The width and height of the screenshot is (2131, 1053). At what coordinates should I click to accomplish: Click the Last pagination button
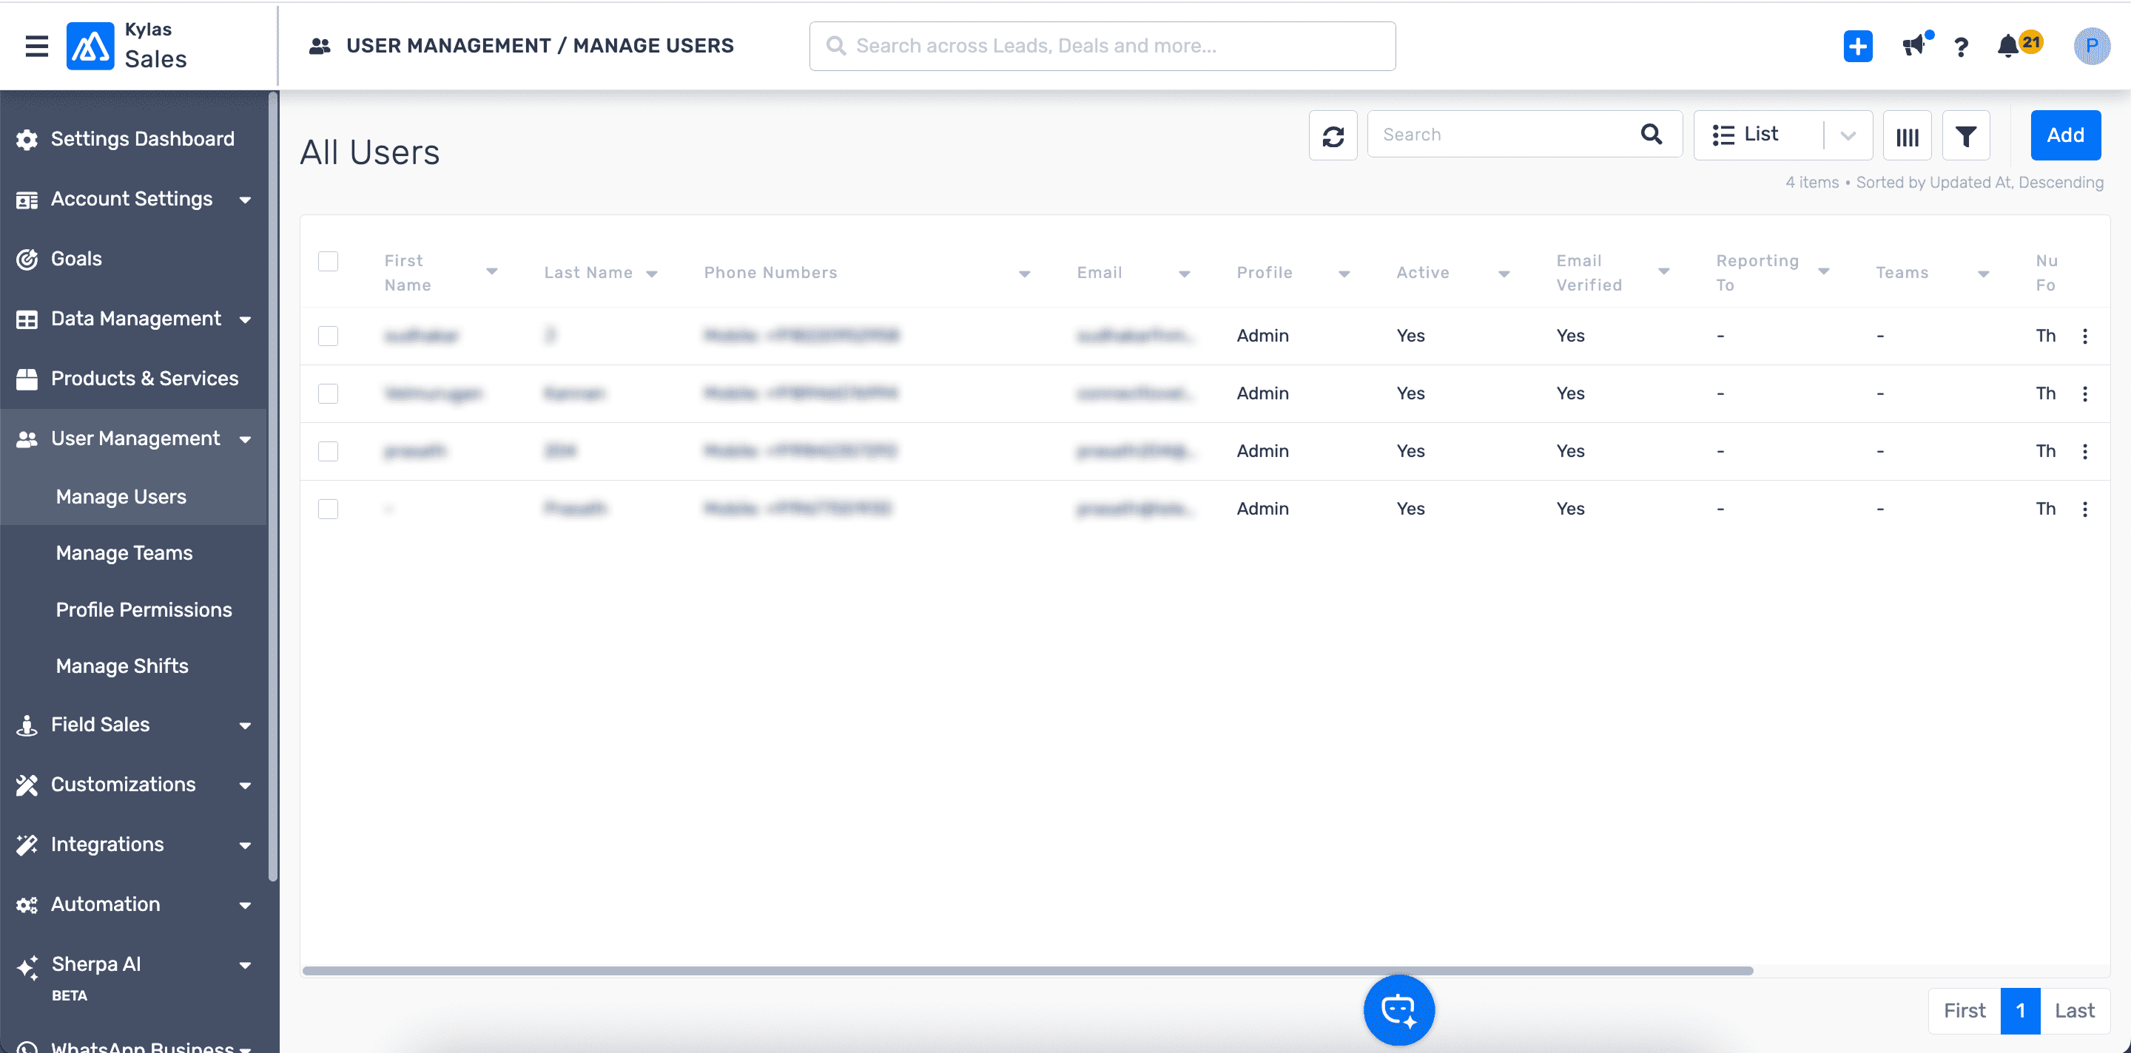(x=2074, y=1010)
